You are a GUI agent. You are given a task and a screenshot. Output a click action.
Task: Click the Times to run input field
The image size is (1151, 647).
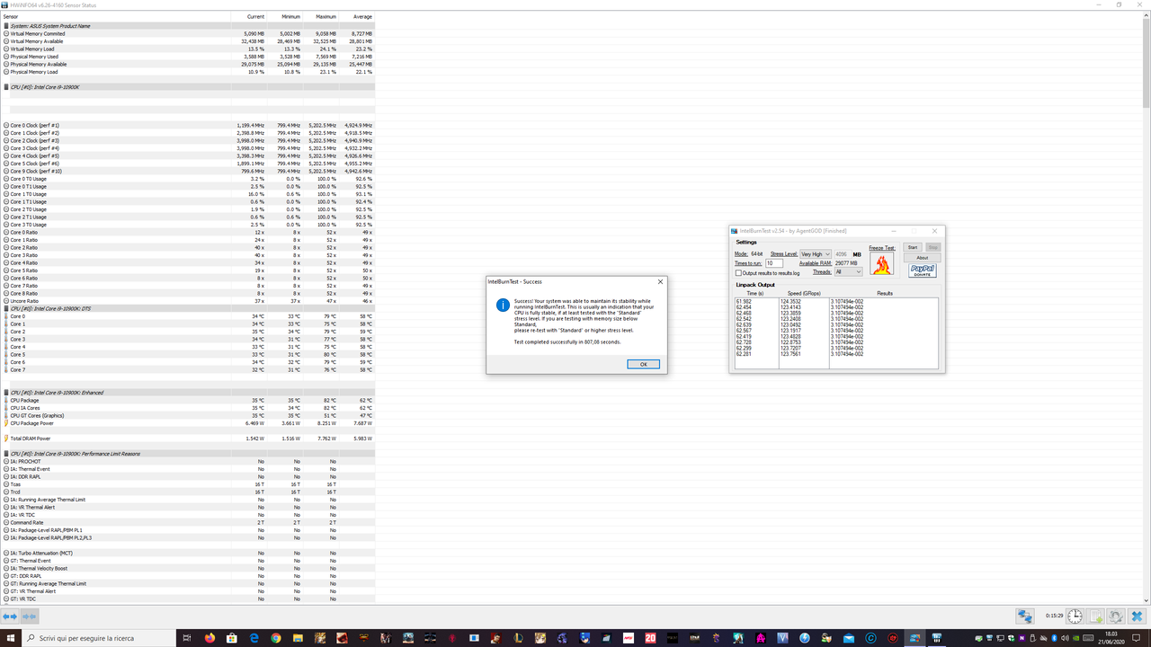coord(774,263)
